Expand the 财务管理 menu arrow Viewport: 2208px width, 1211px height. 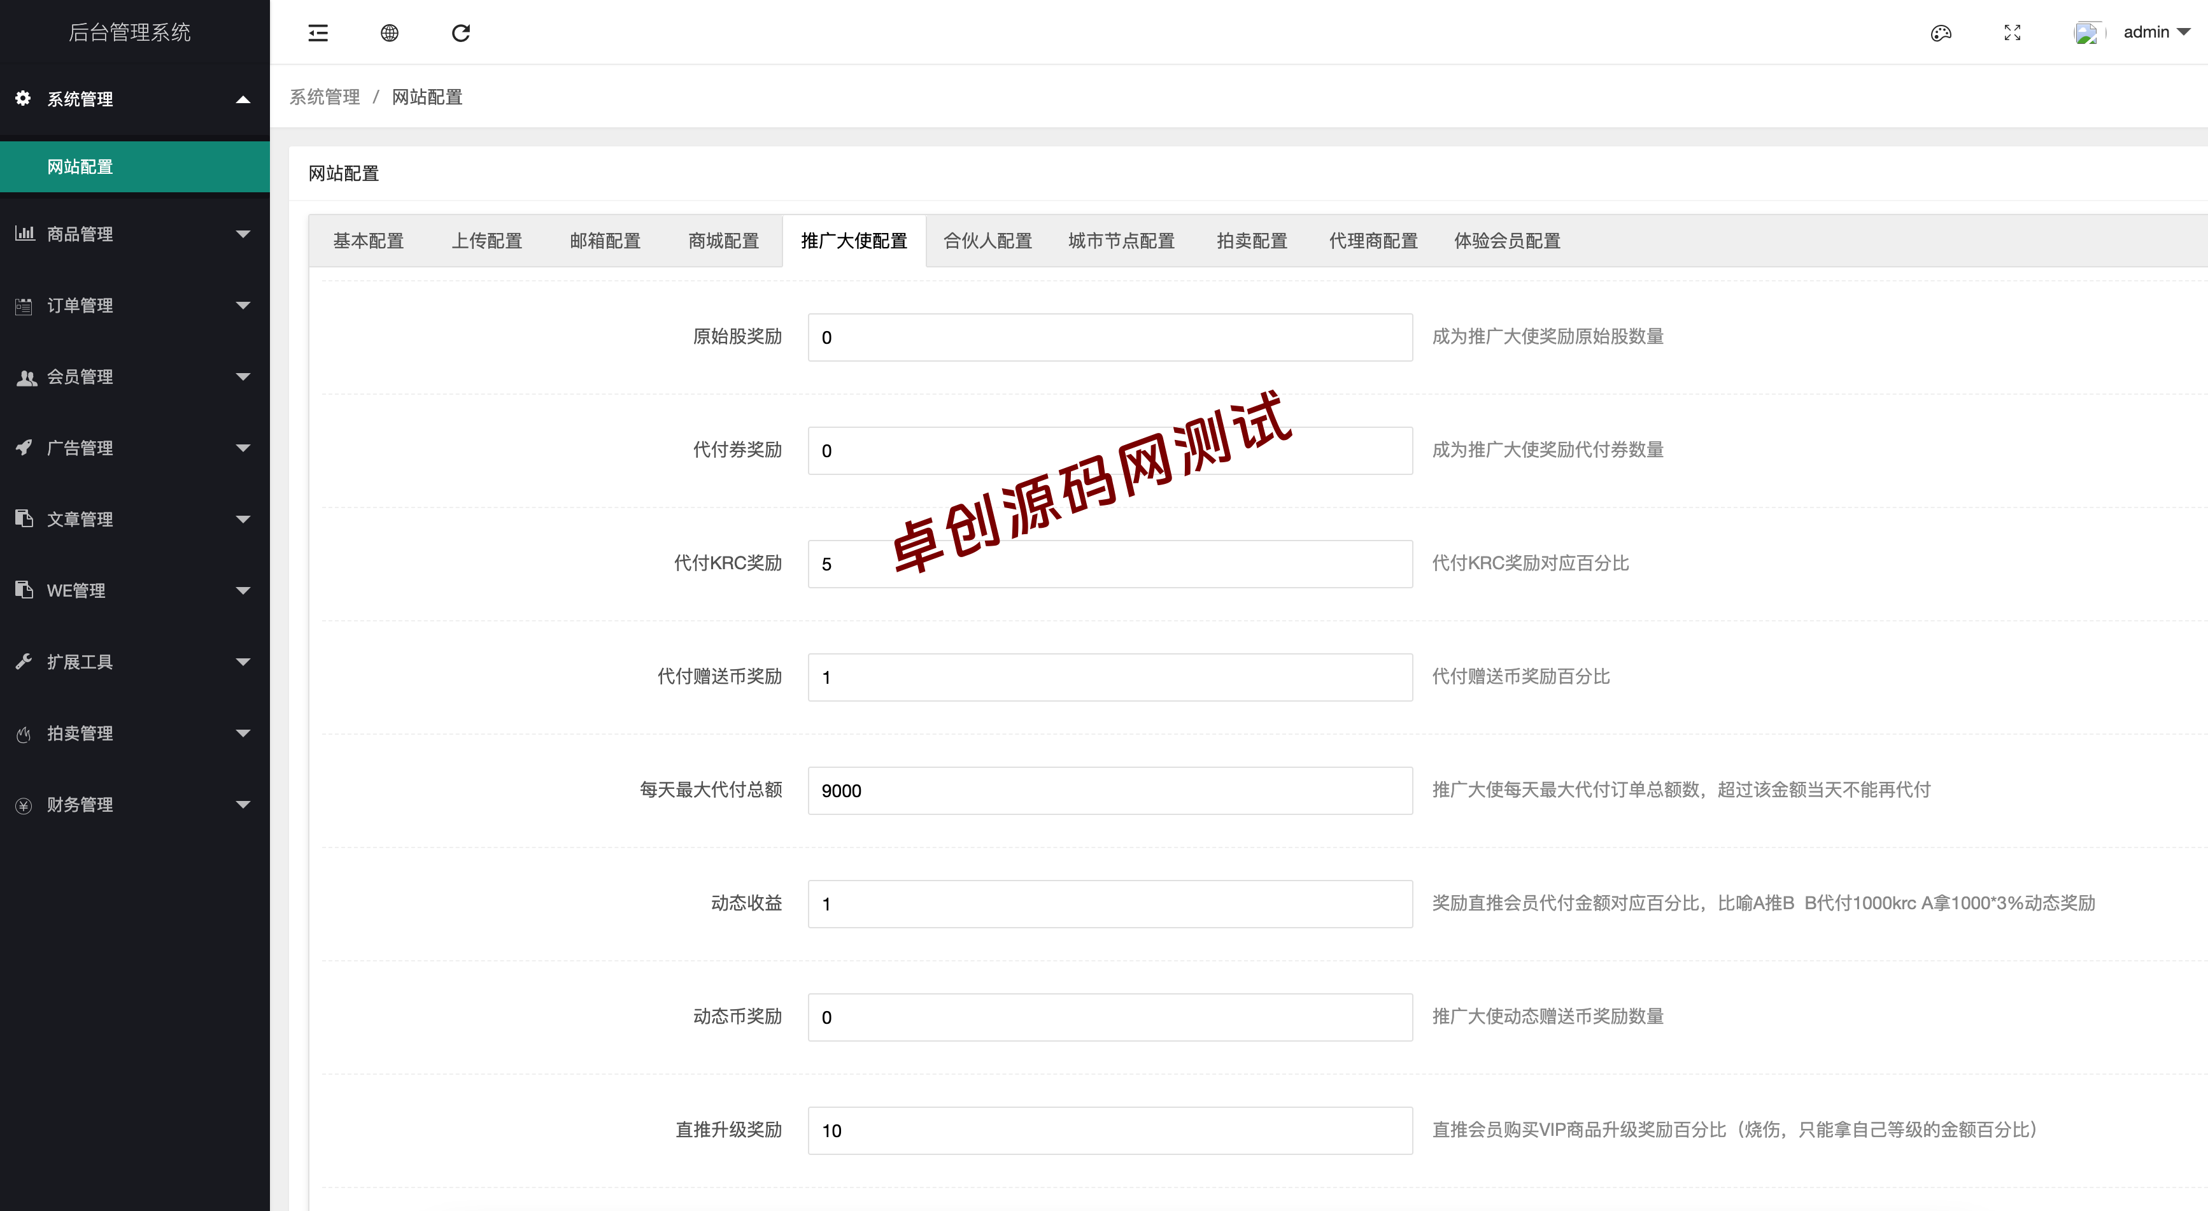point(243,804)
